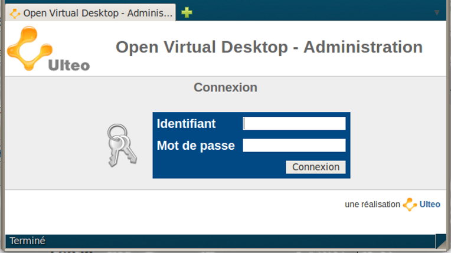
Task: Open the tab list dropdown arrow
Action: 437,12
